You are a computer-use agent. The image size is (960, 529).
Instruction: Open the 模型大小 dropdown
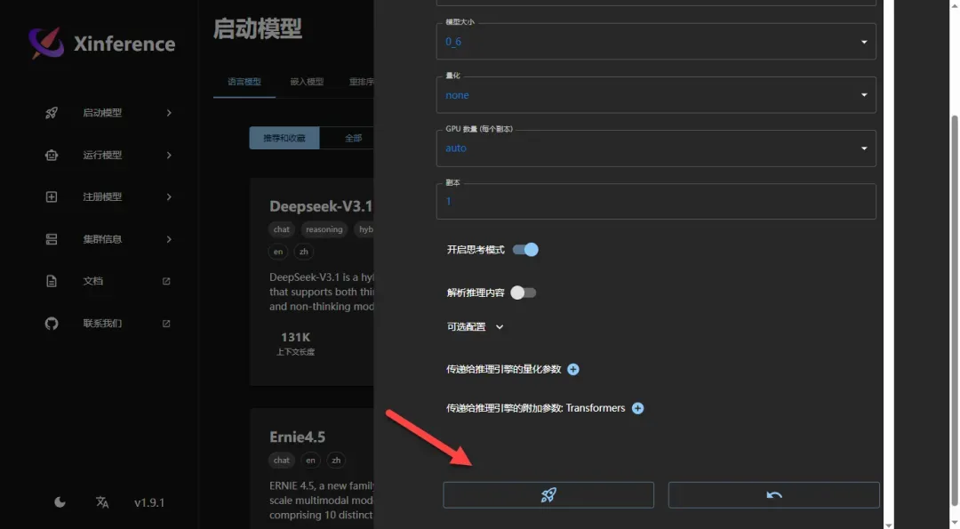[x=655, y=42]
